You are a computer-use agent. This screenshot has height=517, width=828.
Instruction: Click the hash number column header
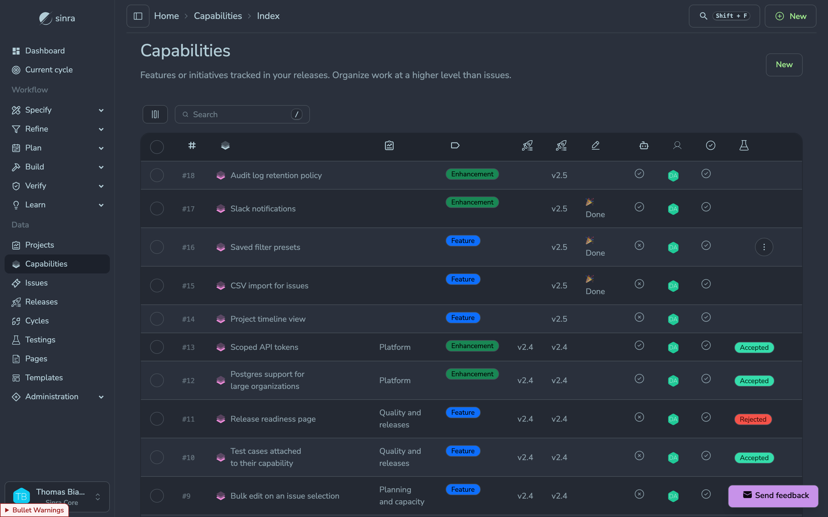click(192, 146)
